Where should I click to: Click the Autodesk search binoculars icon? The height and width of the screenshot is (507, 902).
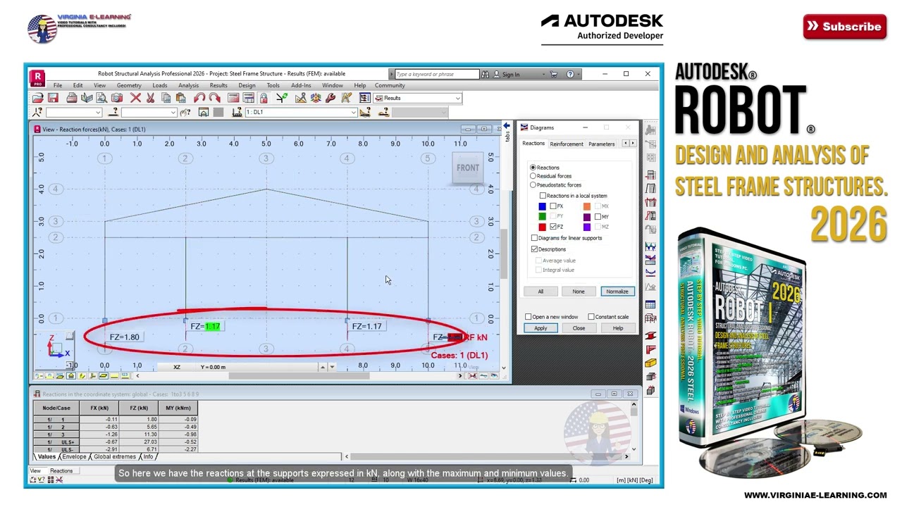(485, 74)
